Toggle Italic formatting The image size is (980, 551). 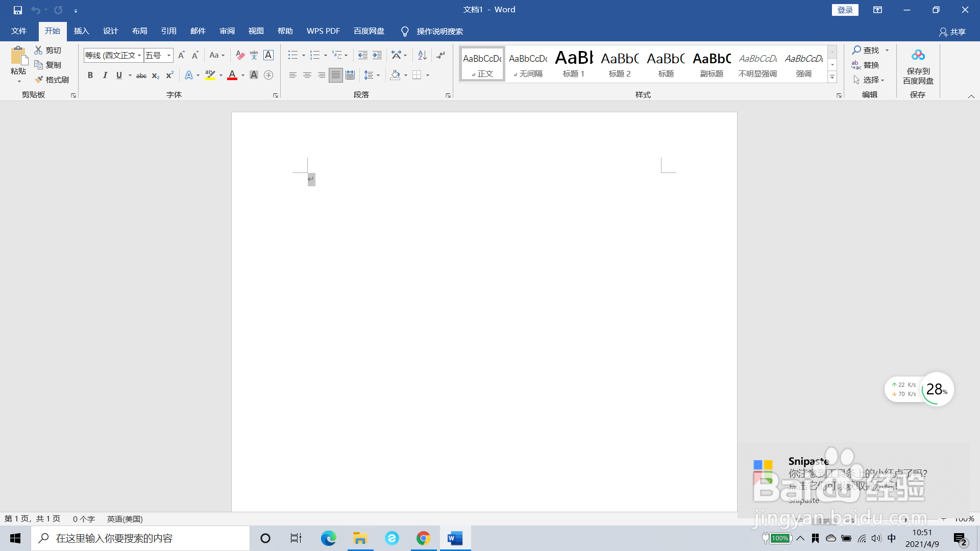pyautogui.click(x=105, y=75)
